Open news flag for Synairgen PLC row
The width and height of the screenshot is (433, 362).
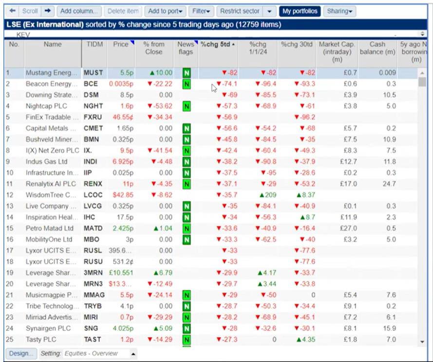(187, 328)
